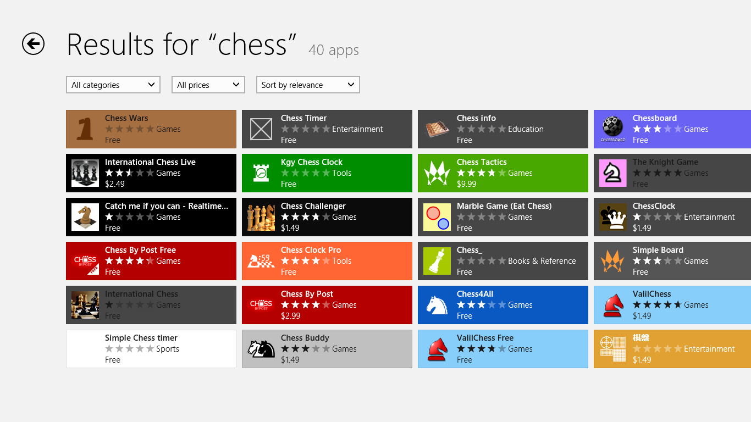Select the Simple Chess timer tile
The width and height of the screenshot is (751, 422).
point(151,349)
